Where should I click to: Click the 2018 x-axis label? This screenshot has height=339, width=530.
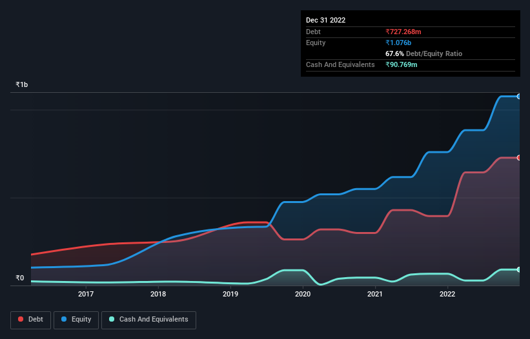point(158,294)
